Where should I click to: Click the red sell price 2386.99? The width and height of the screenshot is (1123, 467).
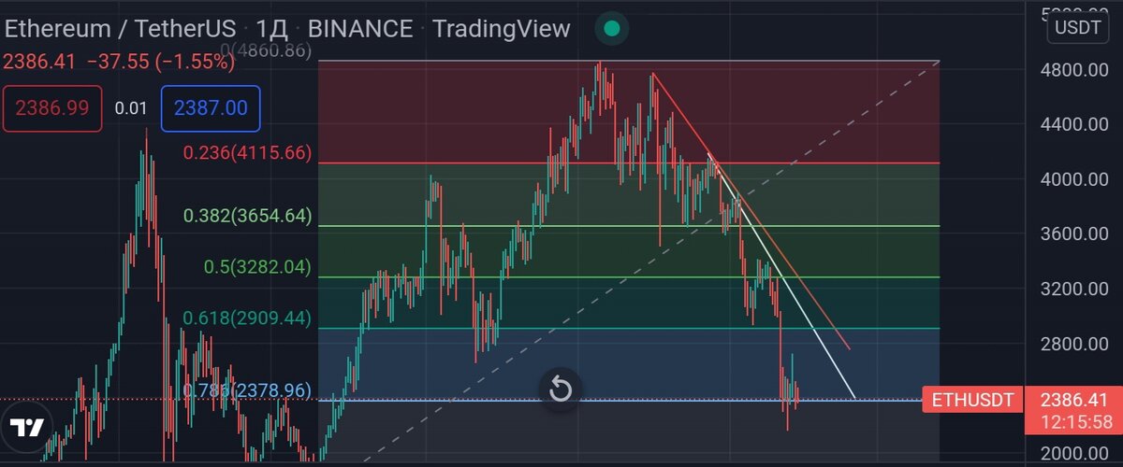[51, 107]
